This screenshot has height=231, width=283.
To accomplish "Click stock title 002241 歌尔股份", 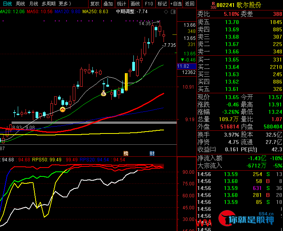I will point(239,5).
